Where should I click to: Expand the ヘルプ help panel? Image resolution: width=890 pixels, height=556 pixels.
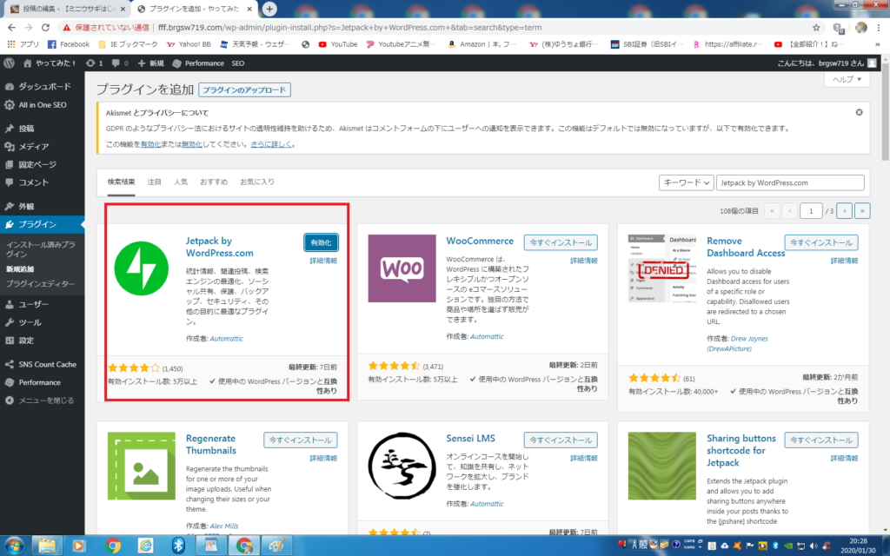847,79
